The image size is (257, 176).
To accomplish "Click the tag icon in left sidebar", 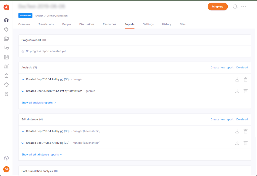I will (x=6, y=29).
